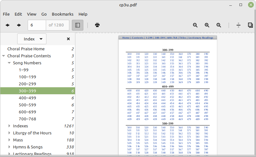Print the document with printer icon
The image size is (256, 157).
(x=97, y=25)
